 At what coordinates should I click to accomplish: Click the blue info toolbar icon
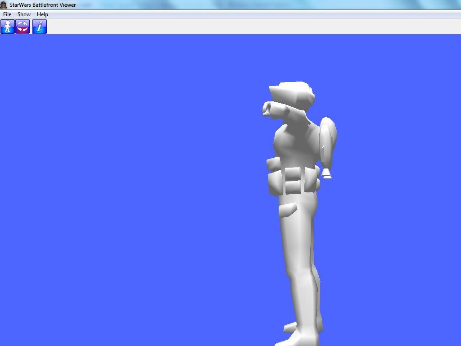tap(40, 27)
